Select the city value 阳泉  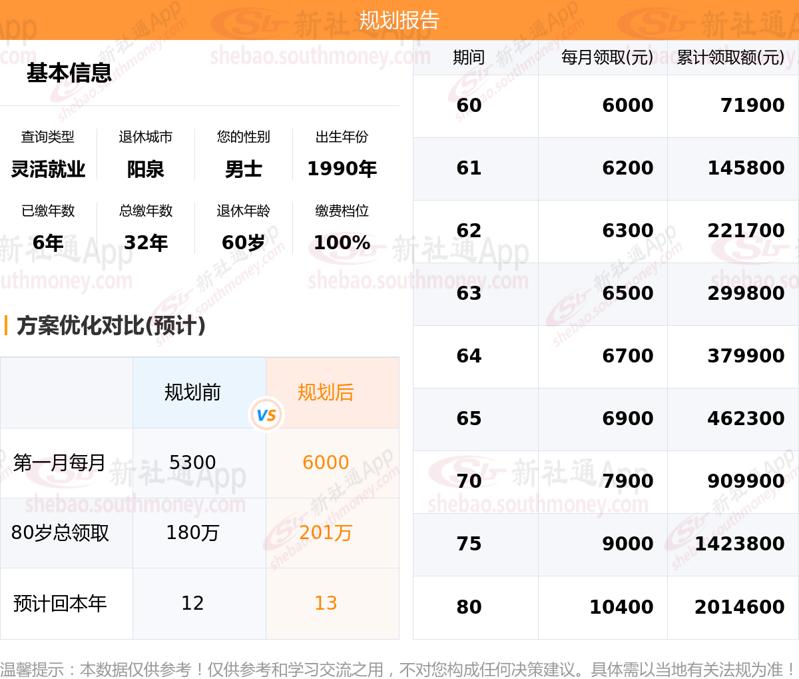click(x=146, y=169)
